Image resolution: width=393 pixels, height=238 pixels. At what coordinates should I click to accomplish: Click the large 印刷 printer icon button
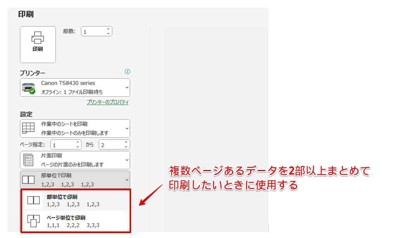[x=38, y=44]
